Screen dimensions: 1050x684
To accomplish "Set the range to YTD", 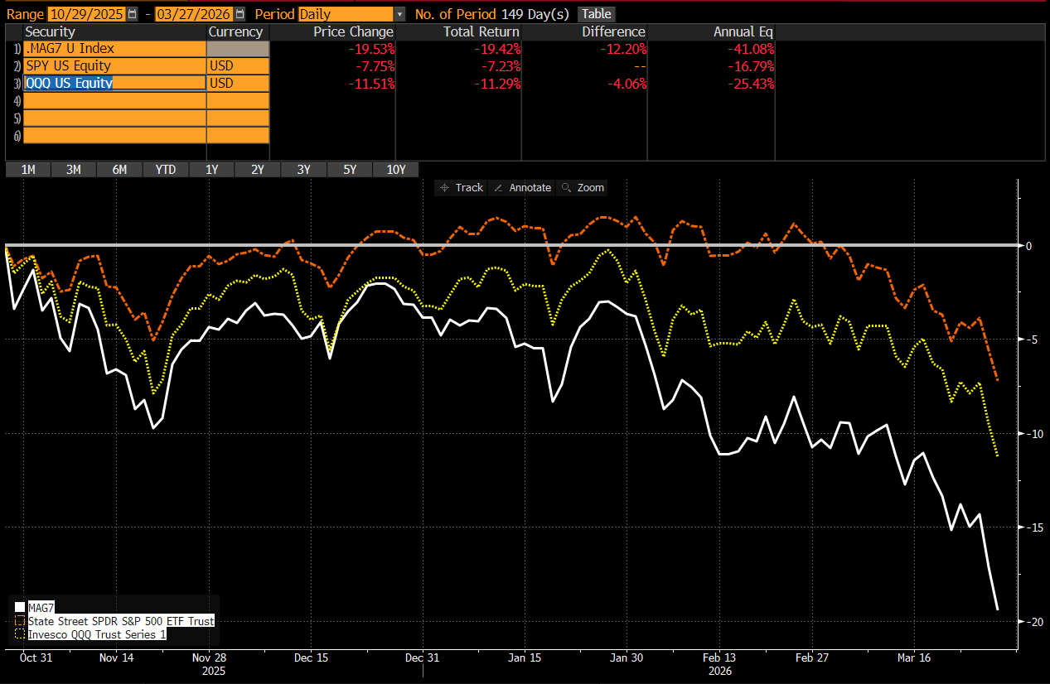I will tap(165, 170).
